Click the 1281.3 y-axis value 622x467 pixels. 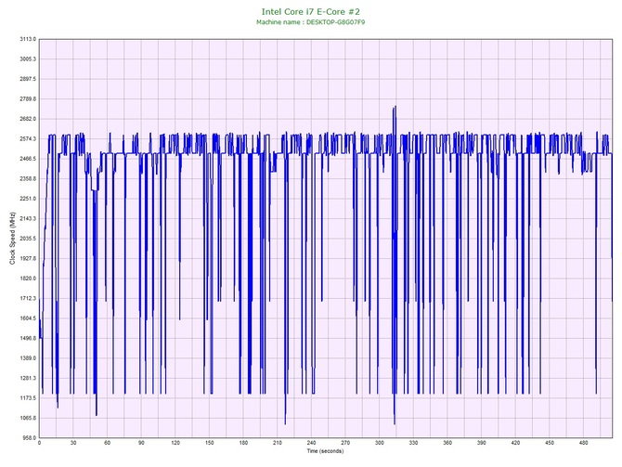coord(28,378)
